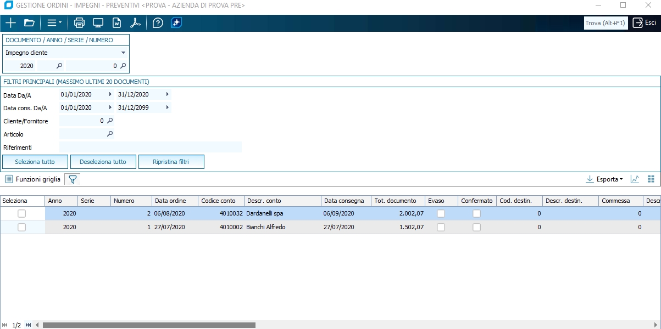Image resolution: width=661 pixels, height=329 pixels.
Task: Click the Data Da field 01/01/2020
Action: click(82, 94)
